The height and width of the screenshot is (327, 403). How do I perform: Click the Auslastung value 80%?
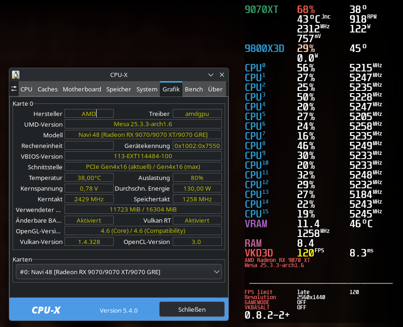(197, 178)
